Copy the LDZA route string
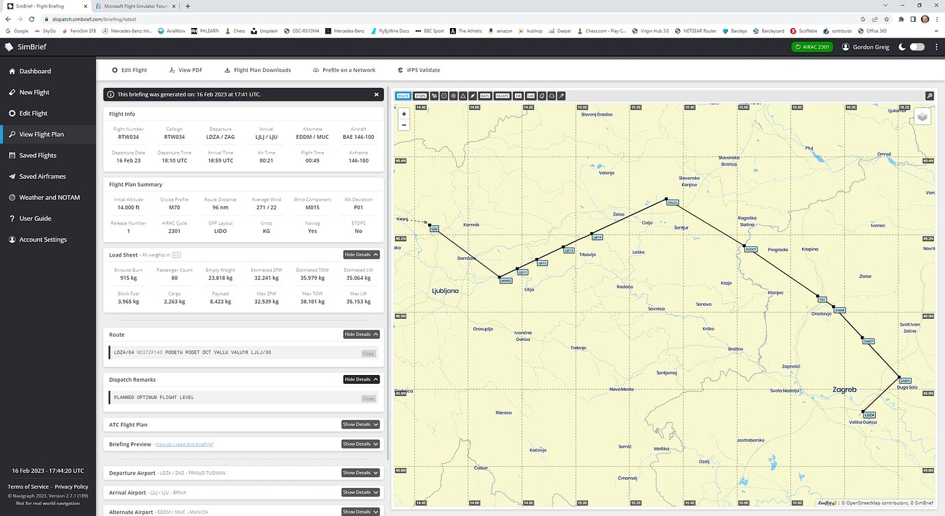This screenshot has height=516, width=945. 368,353
